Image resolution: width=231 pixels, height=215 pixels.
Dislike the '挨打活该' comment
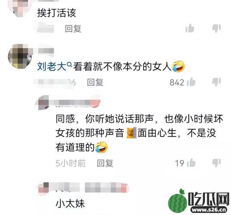coord(216,28)
